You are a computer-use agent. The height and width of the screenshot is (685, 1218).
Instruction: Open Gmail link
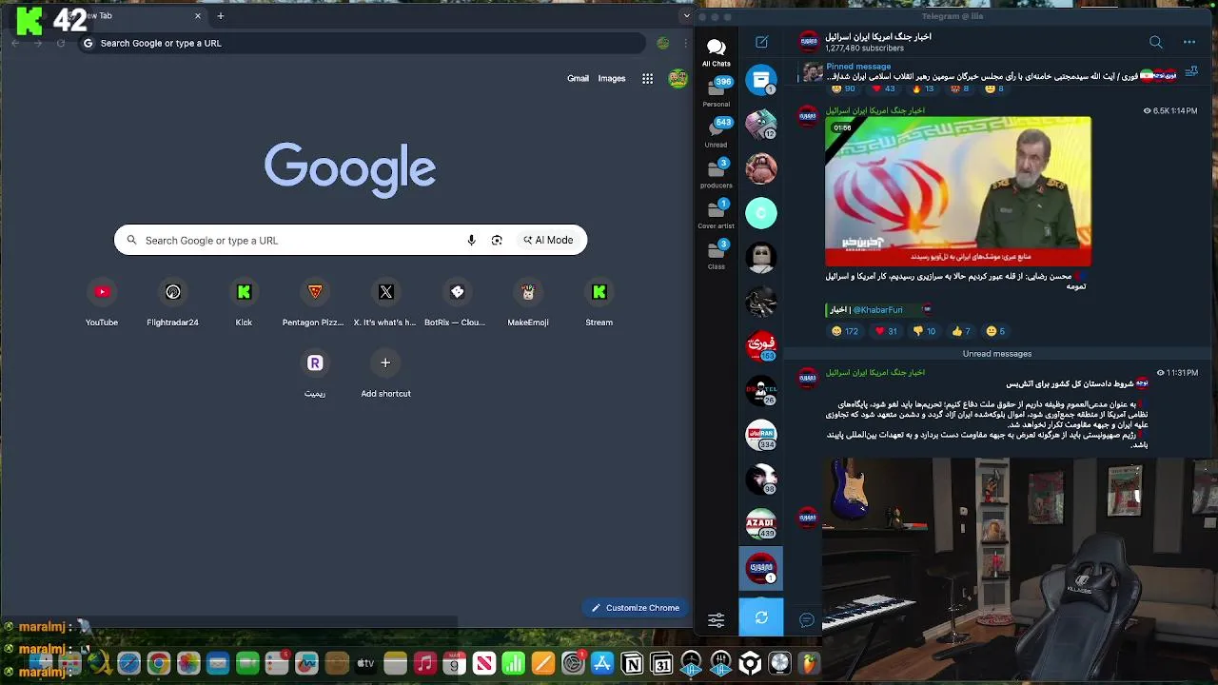click(578, 78)
